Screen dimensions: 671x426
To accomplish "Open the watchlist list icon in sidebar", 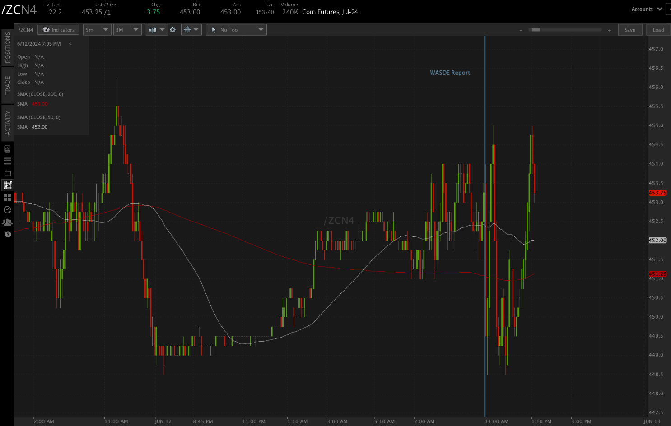I will [x=7, y=161].
